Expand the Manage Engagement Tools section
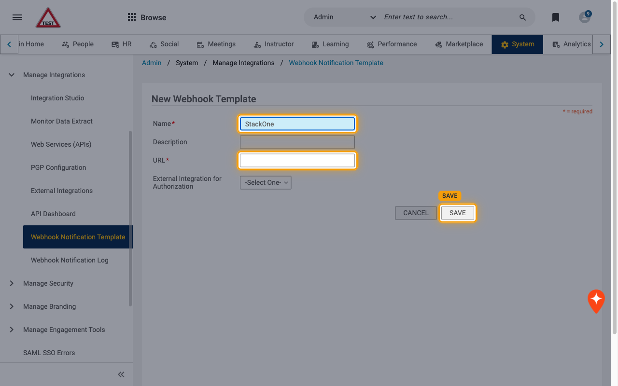 [12, 330]
